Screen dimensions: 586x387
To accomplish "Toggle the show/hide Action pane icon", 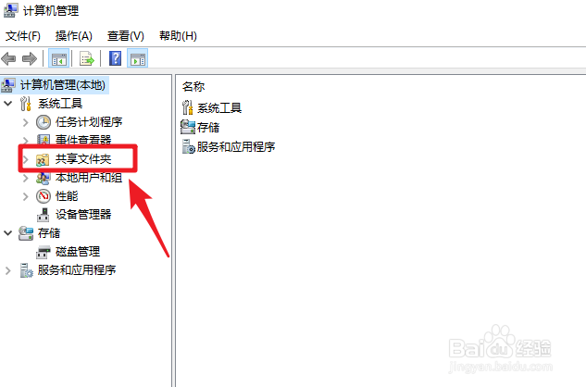I will pos(138,58).
